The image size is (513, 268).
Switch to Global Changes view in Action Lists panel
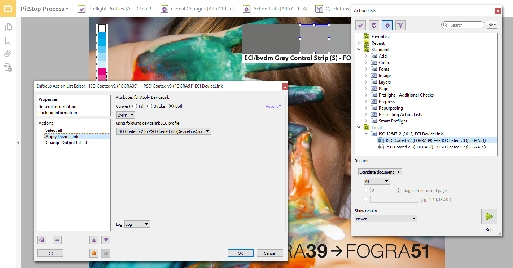coord(374,25)
